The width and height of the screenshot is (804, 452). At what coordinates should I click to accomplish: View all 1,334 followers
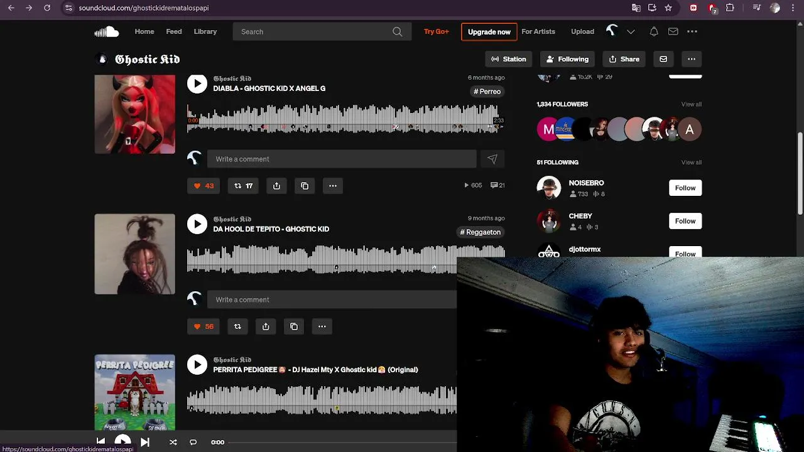(x=691, y=104)
